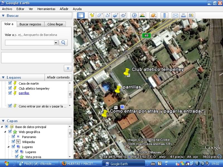
Task: Switch to HUERTAS Y MACET Firefox taskbar window
Action: 80,164
